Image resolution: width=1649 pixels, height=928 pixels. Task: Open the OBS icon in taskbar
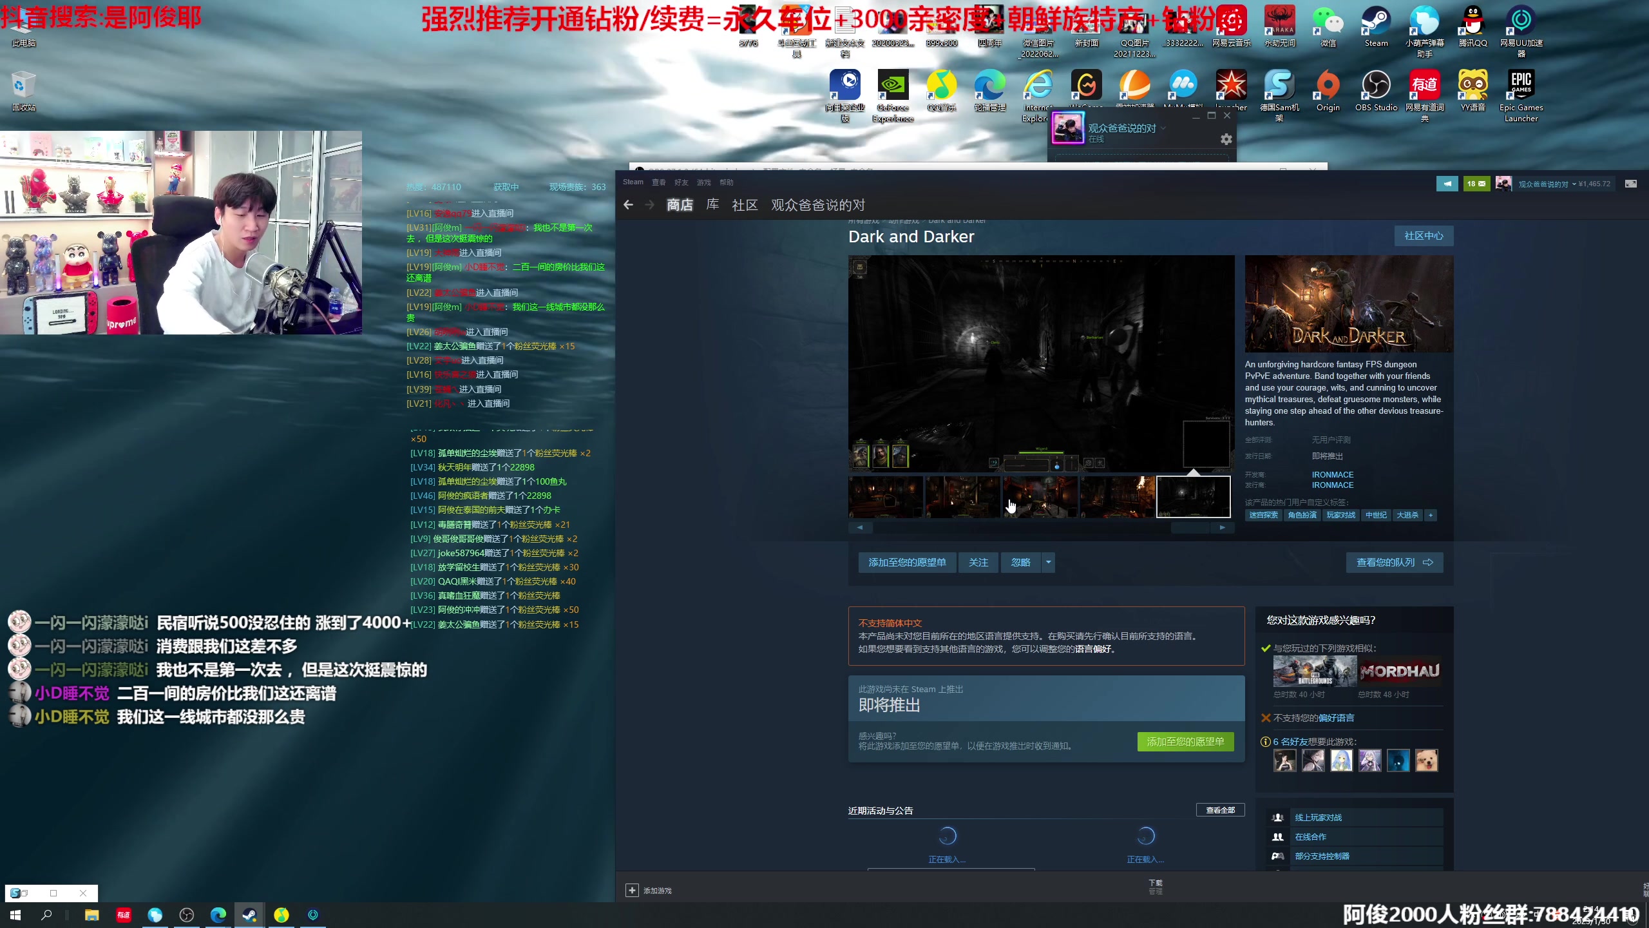187,914
